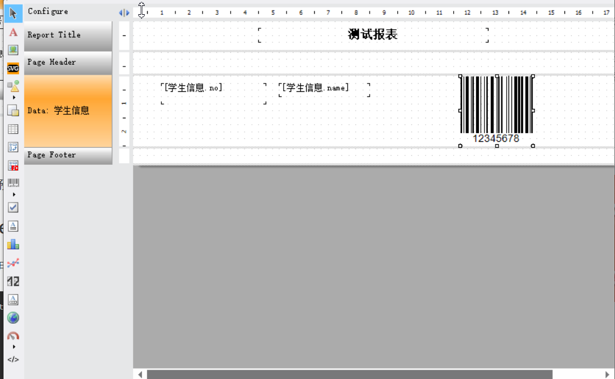615x379 pixels.
Task: Select the Picture object tool
Action: (13, 50)
